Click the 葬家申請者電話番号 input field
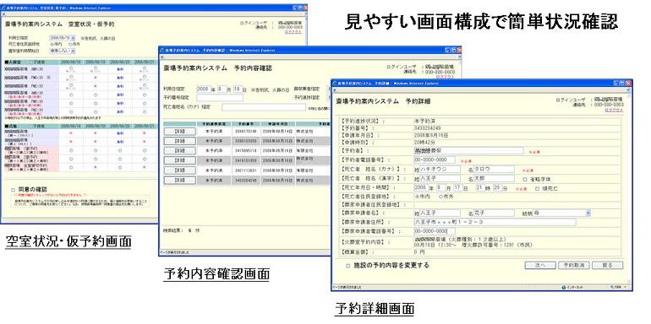 coord(435,231)
